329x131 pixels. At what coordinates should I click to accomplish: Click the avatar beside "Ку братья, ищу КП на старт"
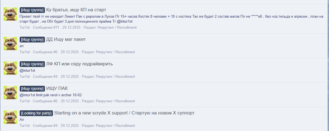tap(10, 14)
